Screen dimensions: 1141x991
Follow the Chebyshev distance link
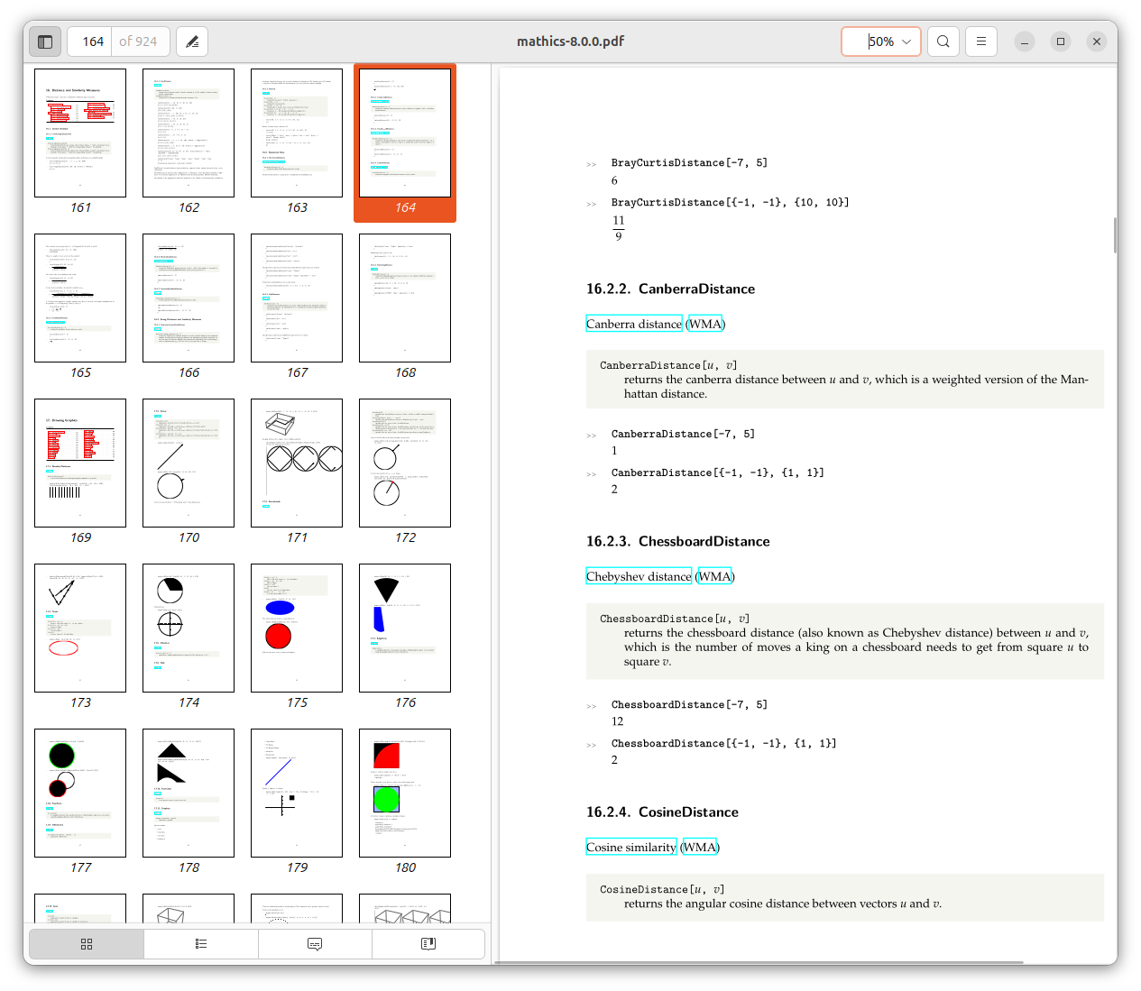[639, 576]
